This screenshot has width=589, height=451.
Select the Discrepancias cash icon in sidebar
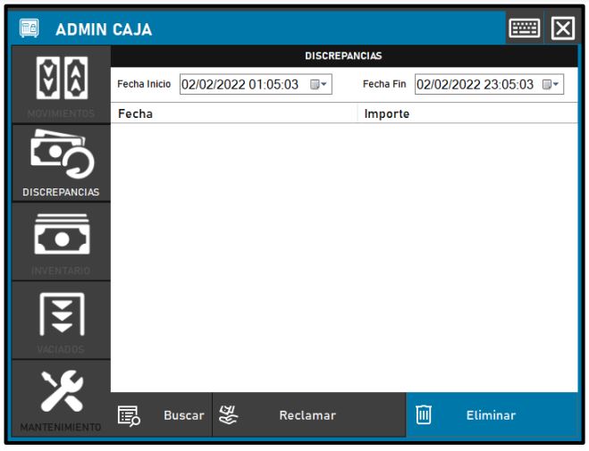pos(60,155)
